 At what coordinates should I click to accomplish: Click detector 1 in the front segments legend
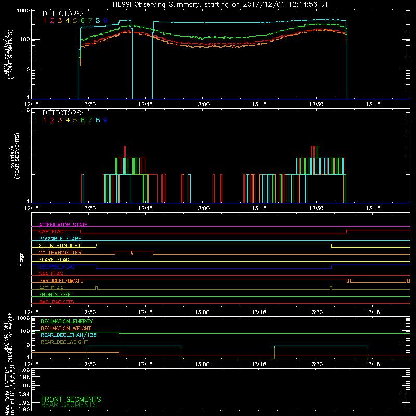pos(45,21)
